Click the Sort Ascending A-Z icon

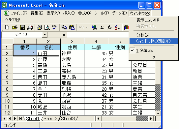tap(117, 27)
